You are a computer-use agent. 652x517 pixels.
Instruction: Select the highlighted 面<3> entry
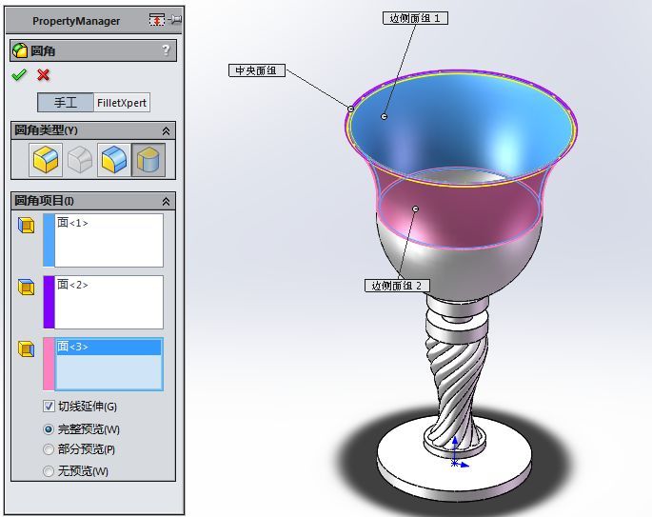pyautogui.click(x=109, y=347)
